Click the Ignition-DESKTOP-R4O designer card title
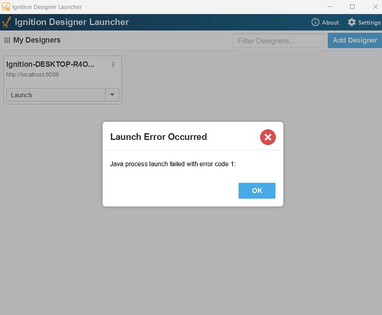The width and height of the screenshot is (382, 315). (x=50, y=64)
